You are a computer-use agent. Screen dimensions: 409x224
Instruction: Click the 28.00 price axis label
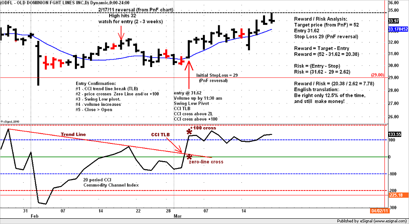click(x=393, y=90)
